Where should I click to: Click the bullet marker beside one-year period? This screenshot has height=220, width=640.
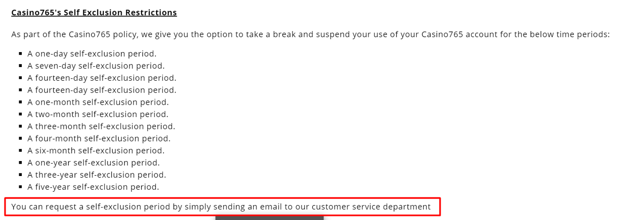coord(20,163)
